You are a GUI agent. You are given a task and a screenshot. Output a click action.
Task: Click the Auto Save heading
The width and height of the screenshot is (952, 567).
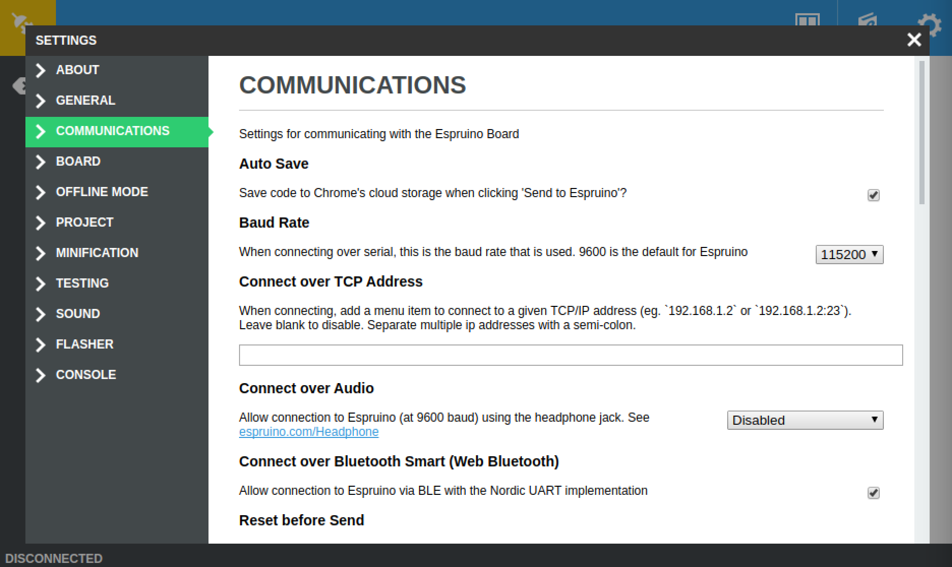click(274, 164)
